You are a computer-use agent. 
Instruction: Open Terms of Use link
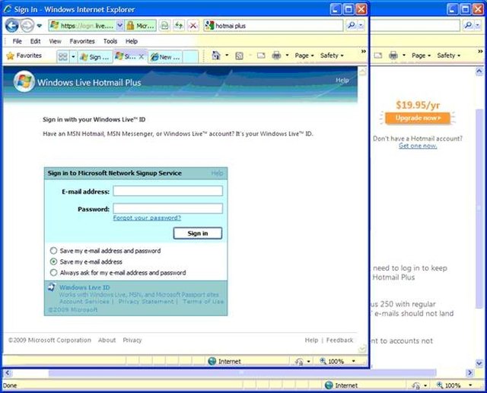[203, 302]
